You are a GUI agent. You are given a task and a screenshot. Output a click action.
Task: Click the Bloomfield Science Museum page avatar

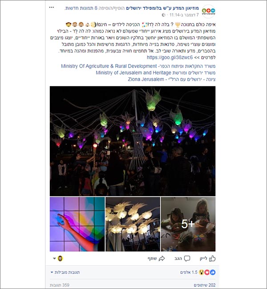[208, 11]
